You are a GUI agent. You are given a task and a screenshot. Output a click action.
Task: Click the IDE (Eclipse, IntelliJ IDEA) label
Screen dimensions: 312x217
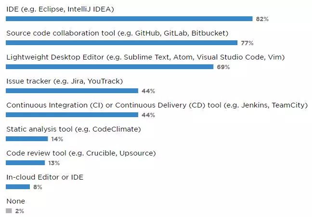pyautogui.click(x=60, y=9)
